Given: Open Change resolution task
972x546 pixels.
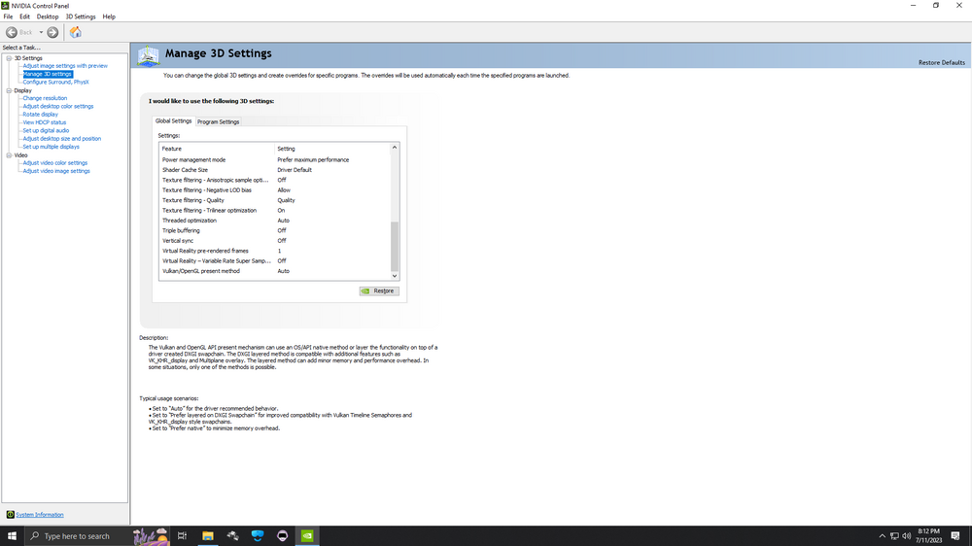Looking at the screenshot, I should tap(45, 98).
